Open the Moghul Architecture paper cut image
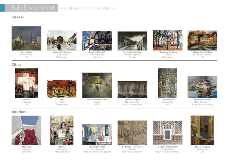Screen dimensions: 231x163 tap(168, 133)
